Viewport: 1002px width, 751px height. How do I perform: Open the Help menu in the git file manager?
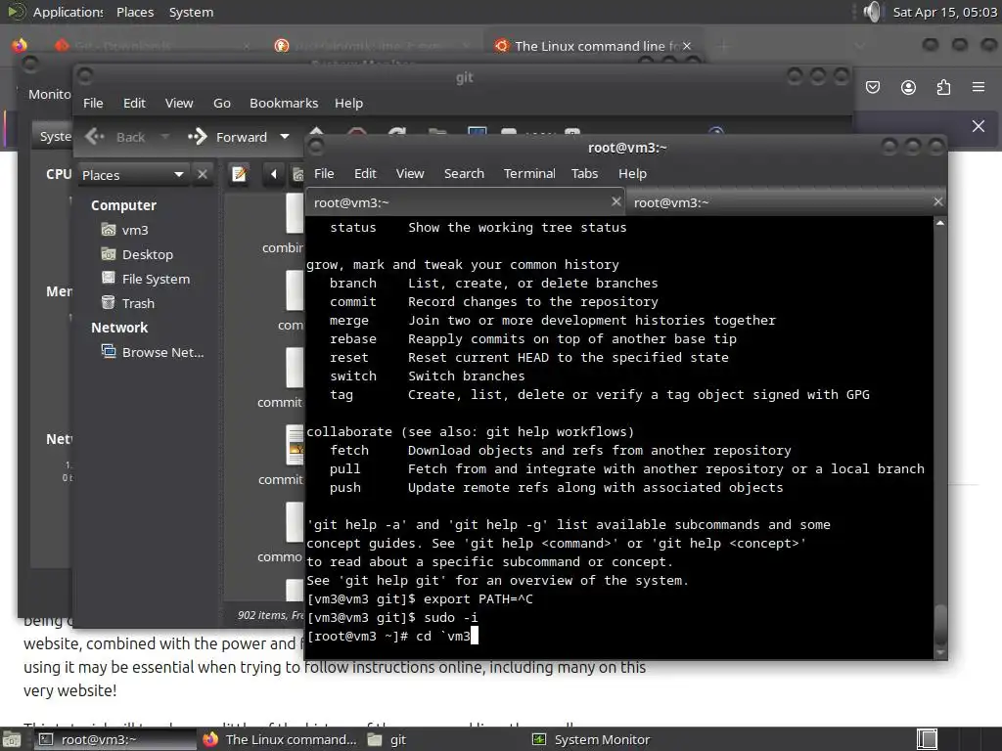(x=348, y=103)
